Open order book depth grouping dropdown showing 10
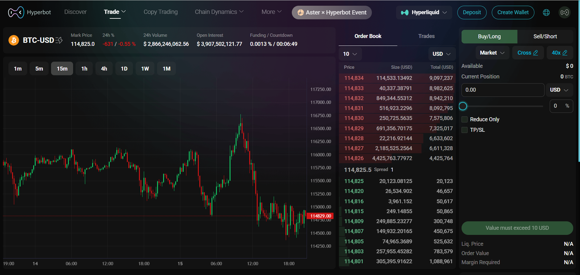This screenshot has width=580, height=275. (350, 54)
